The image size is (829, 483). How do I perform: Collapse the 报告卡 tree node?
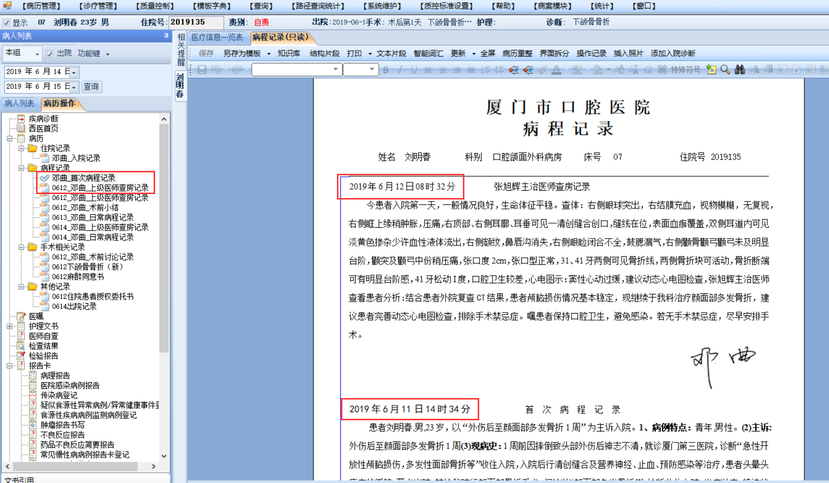point(9,365)
